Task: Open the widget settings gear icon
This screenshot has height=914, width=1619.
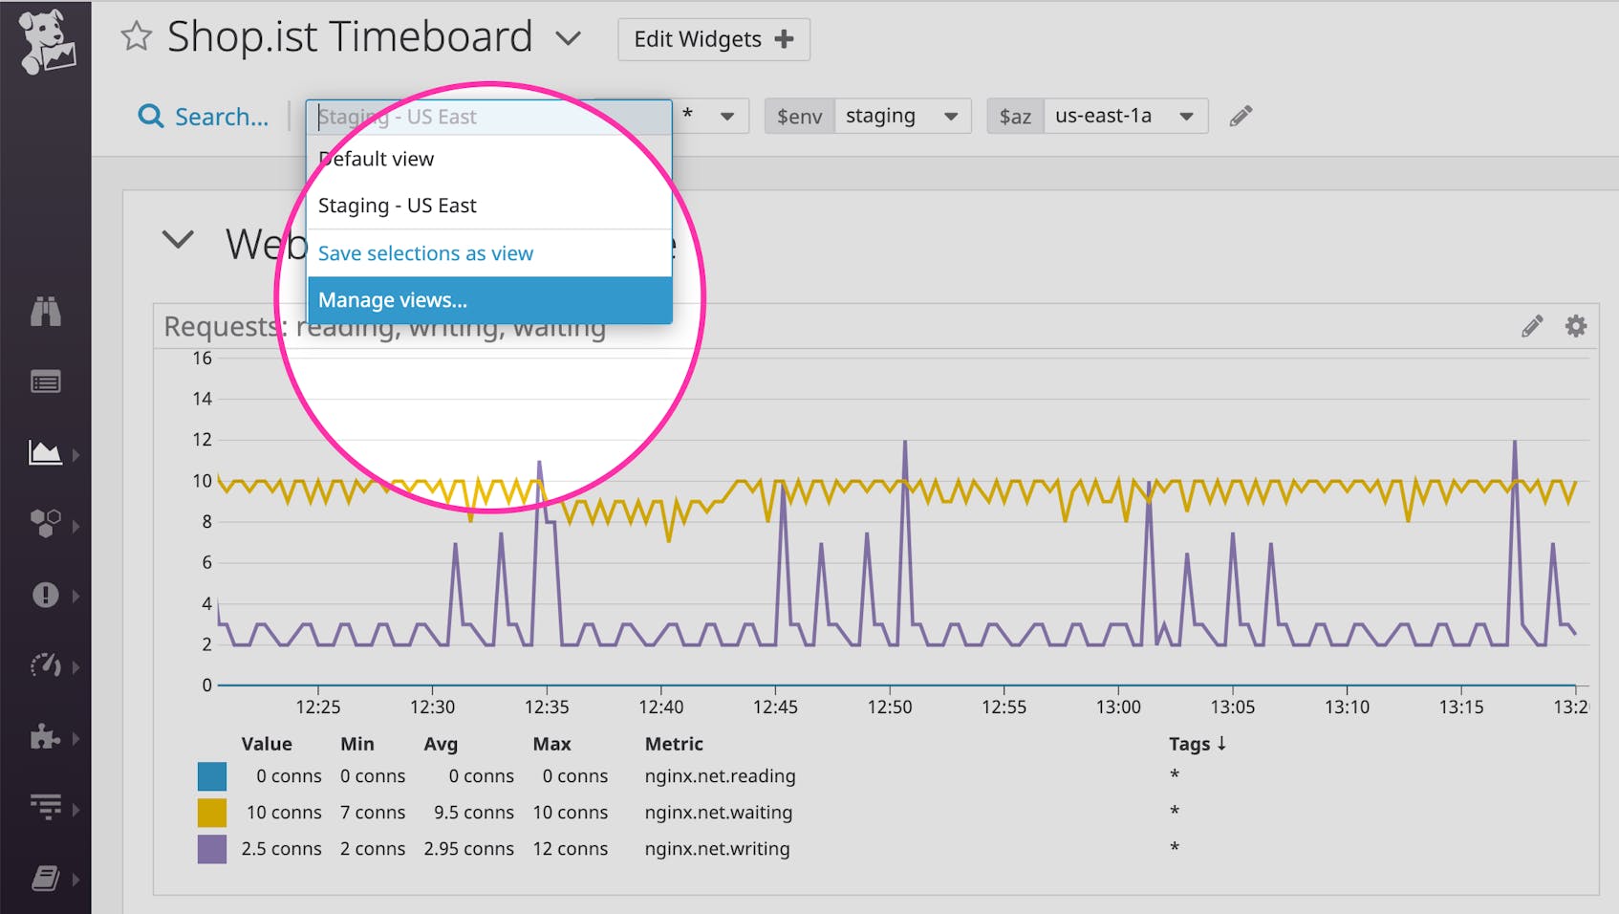Action: [x=1575, y=326]
